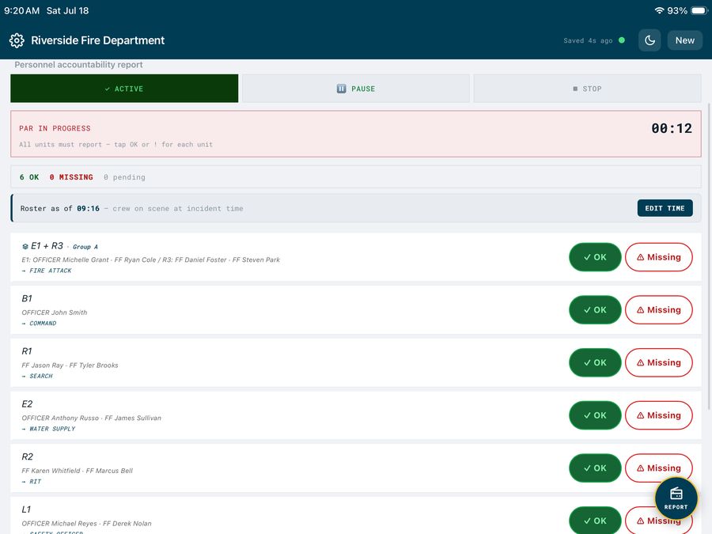Open the B1 unit title
The height and width of the screenshot is (534, 712).
(x=27, y=298)
